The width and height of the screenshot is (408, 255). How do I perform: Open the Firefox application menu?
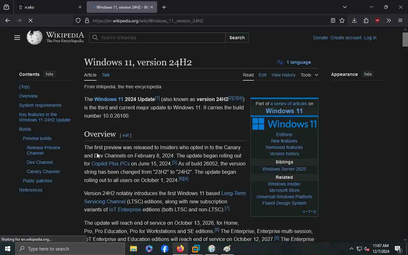click(x=400, y=20)
